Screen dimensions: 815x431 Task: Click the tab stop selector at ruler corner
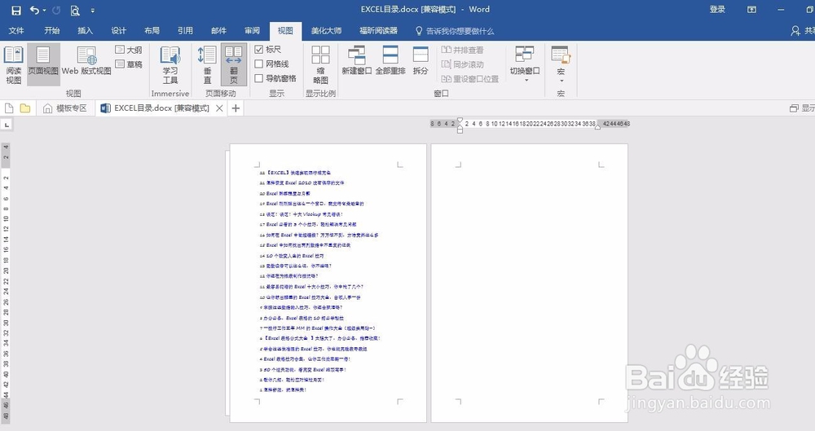pyautogui.click(x=7, y=125)
